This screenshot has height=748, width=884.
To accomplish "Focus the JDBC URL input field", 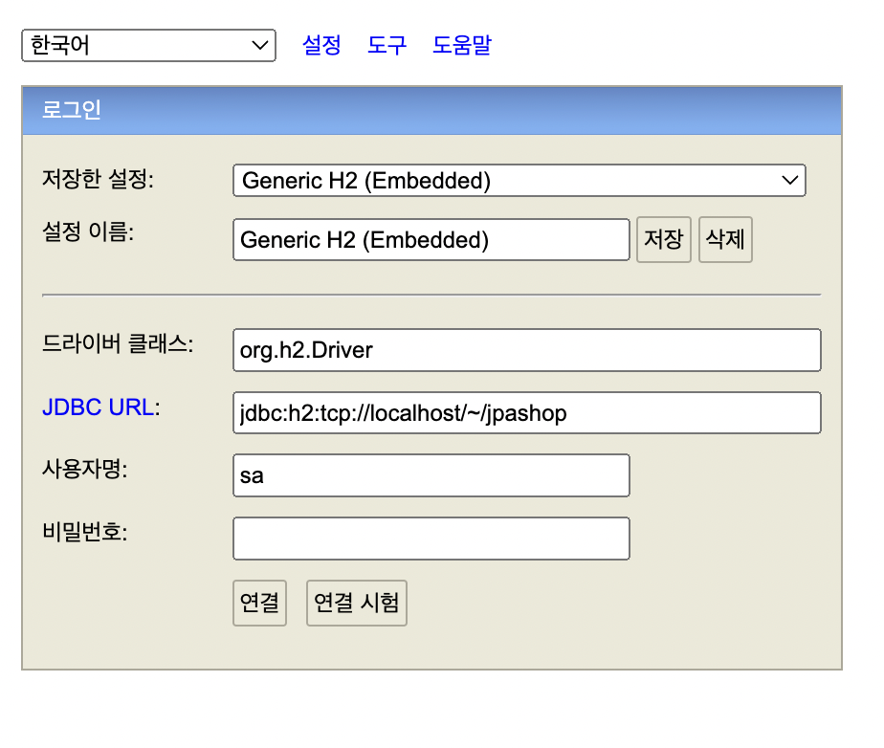I will pyautogui.click(x=526, y=412).
